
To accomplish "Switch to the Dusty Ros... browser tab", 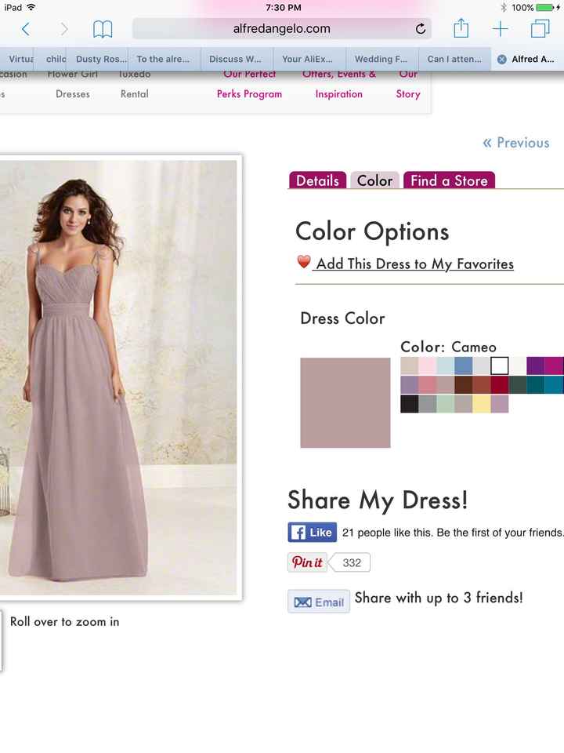I will [x=100, y=59].
